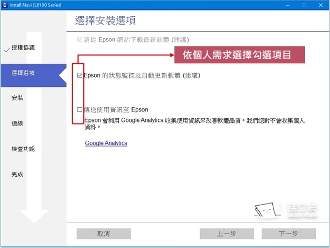The width and height of the screenshot is (330, 248).
Task: Go to the 連線 step in sidebar
Action: coord(17,123)
